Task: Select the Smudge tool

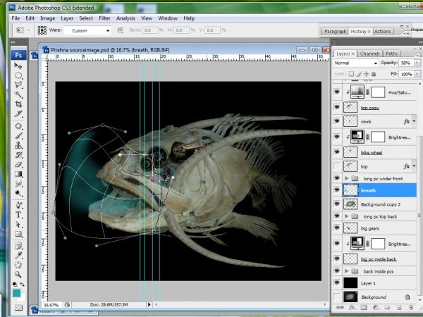Action: 18,184
